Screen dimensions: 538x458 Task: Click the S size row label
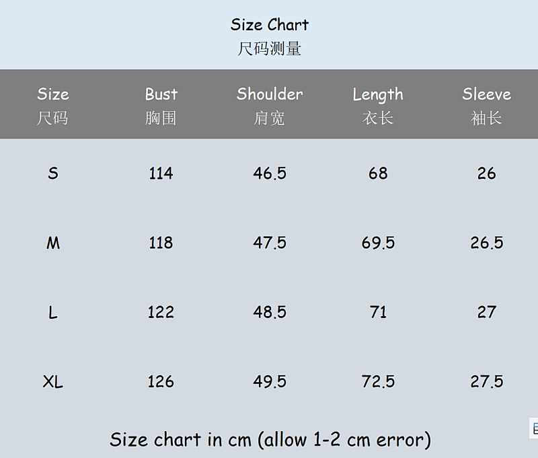pyautogui.click(x=53, y=173)
